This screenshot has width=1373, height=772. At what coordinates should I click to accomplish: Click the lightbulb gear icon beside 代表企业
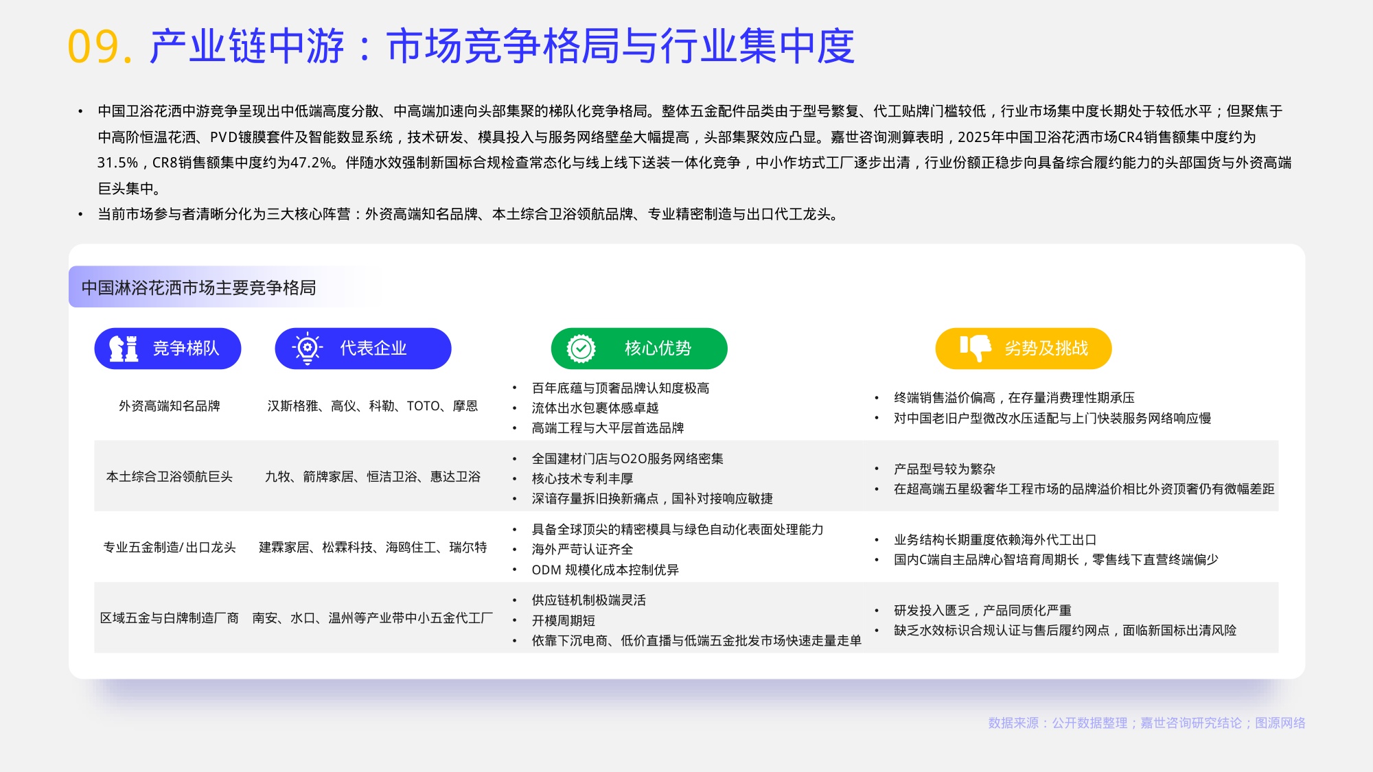click(307, 349)
